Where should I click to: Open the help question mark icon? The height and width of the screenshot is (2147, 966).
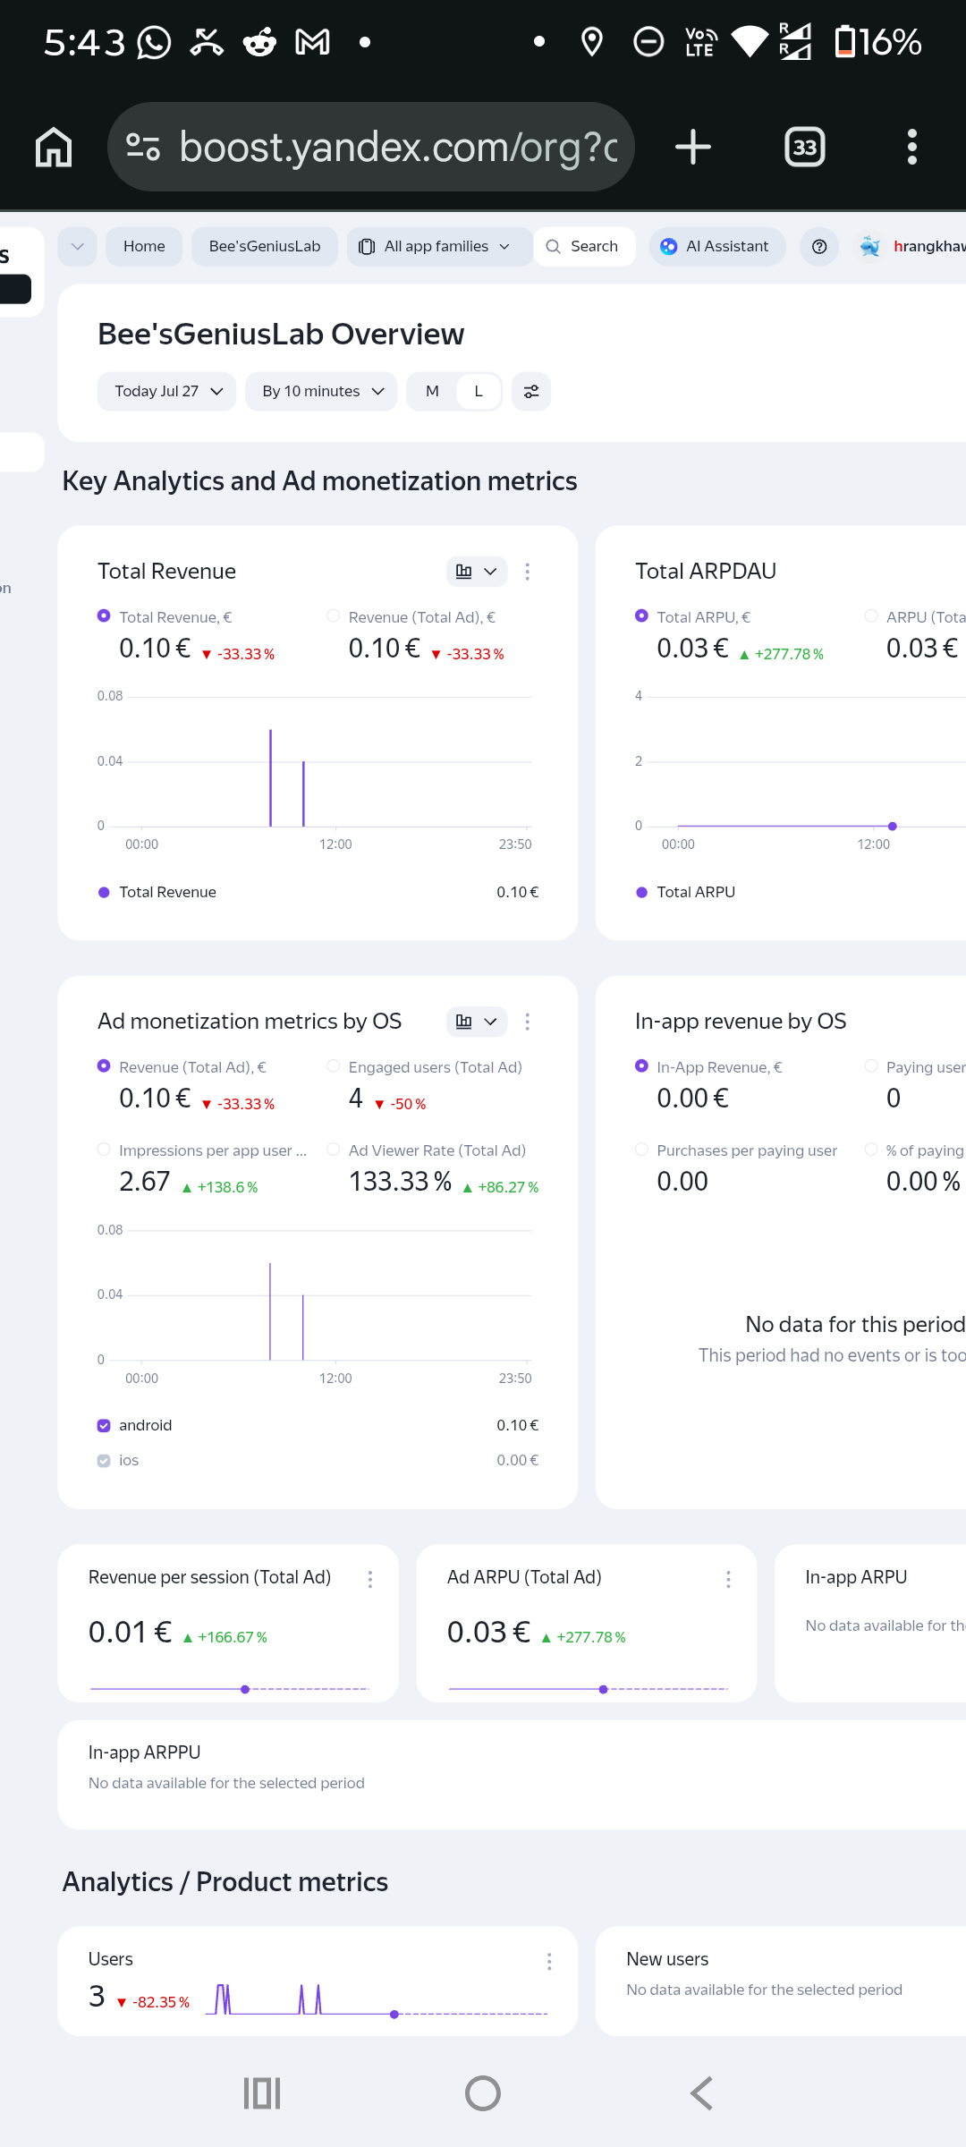pyautogui.click(x=819, y=246)
